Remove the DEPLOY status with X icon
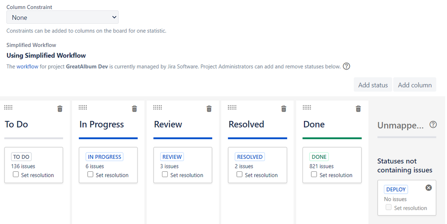 click(x=429, y=187)
